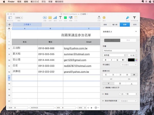154x115 pixels.
Task: Click the font size field showing 10
Action: pos(132,55)
